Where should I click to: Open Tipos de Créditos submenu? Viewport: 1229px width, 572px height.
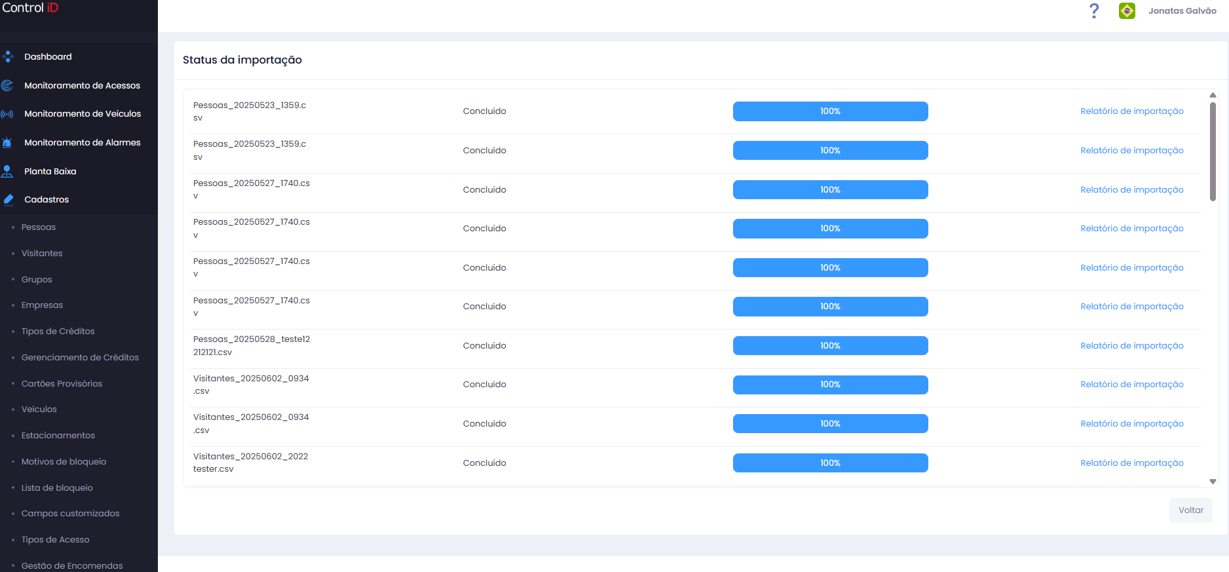(58, 332)
